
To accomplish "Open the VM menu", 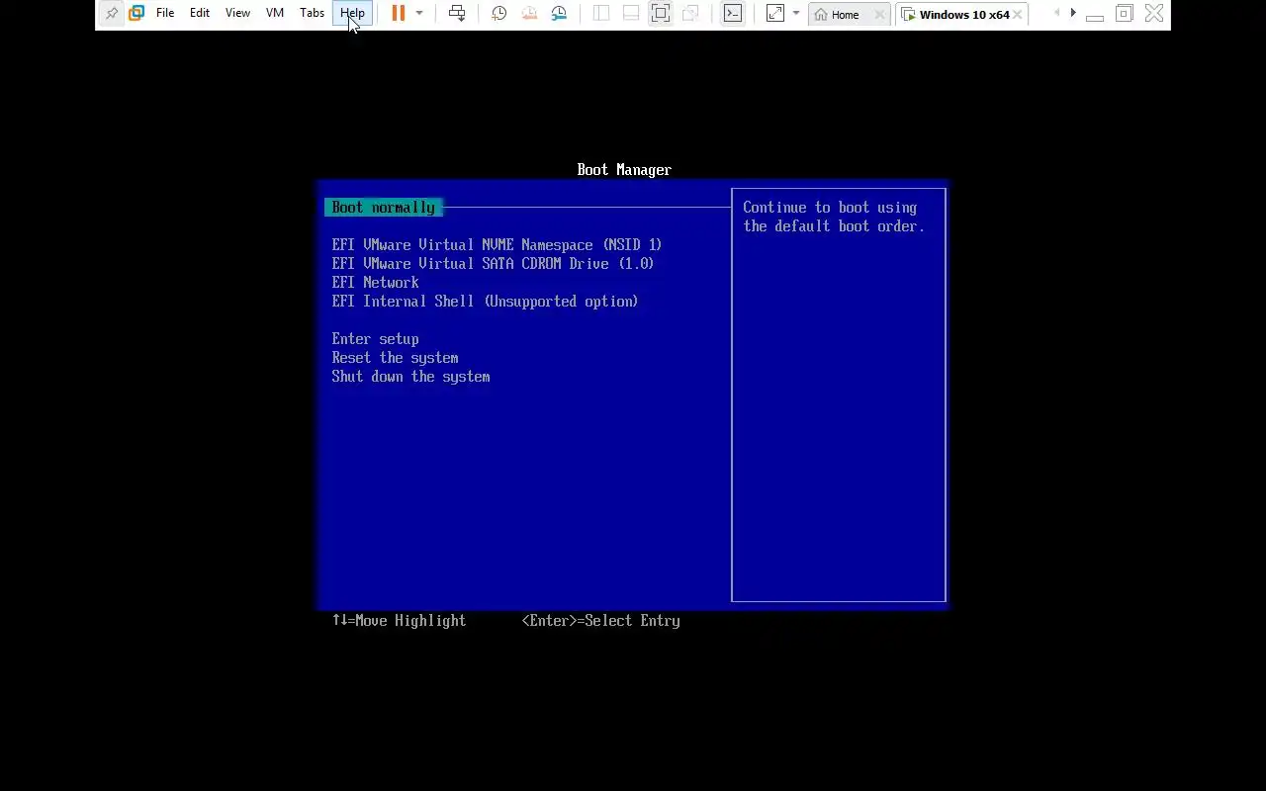I will pos(275,14).
